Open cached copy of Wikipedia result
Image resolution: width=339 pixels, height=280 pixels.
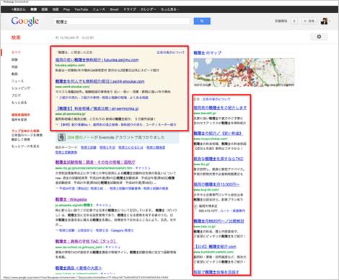104,205
